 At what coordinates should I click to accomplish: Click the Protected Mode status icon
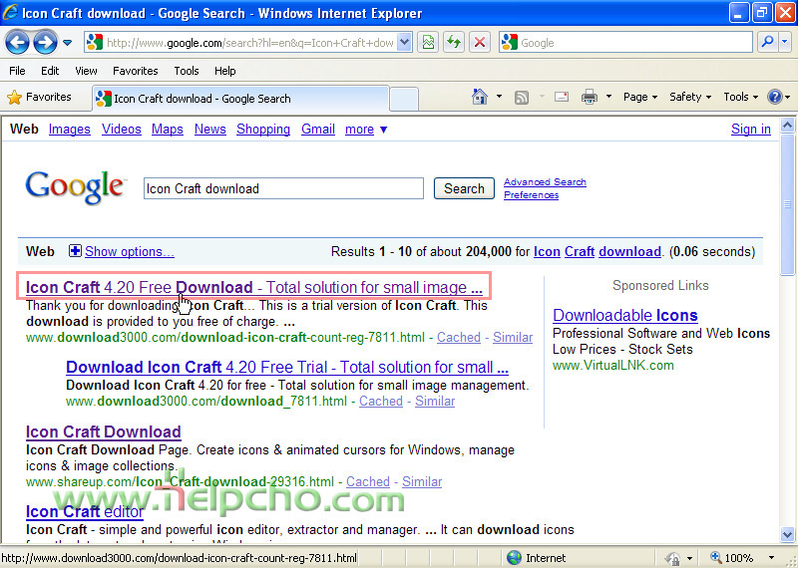pyautogui.click(x=672, y=558)
